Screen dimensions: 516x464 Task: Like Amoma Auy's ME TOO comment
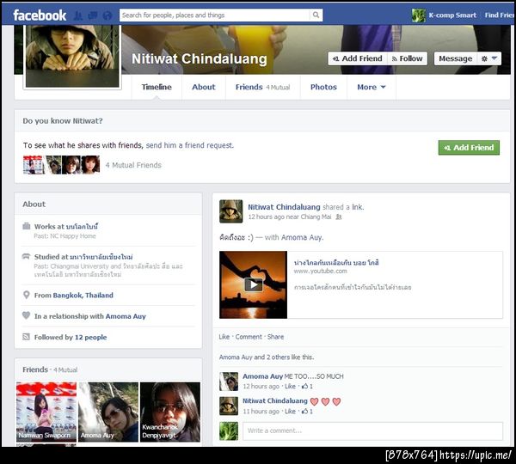[x=290, y=387]
